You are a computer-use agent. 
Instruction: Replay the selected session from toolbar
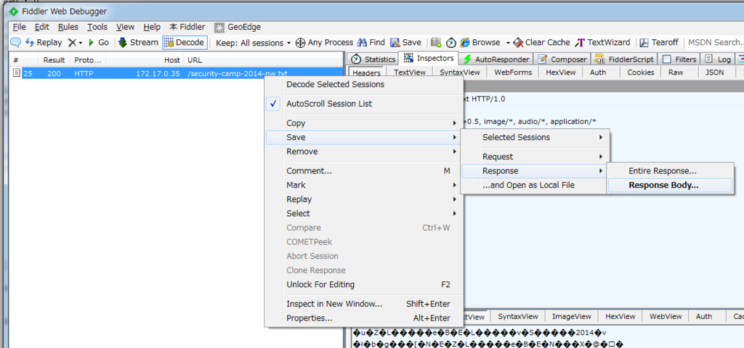pos(44,43)
